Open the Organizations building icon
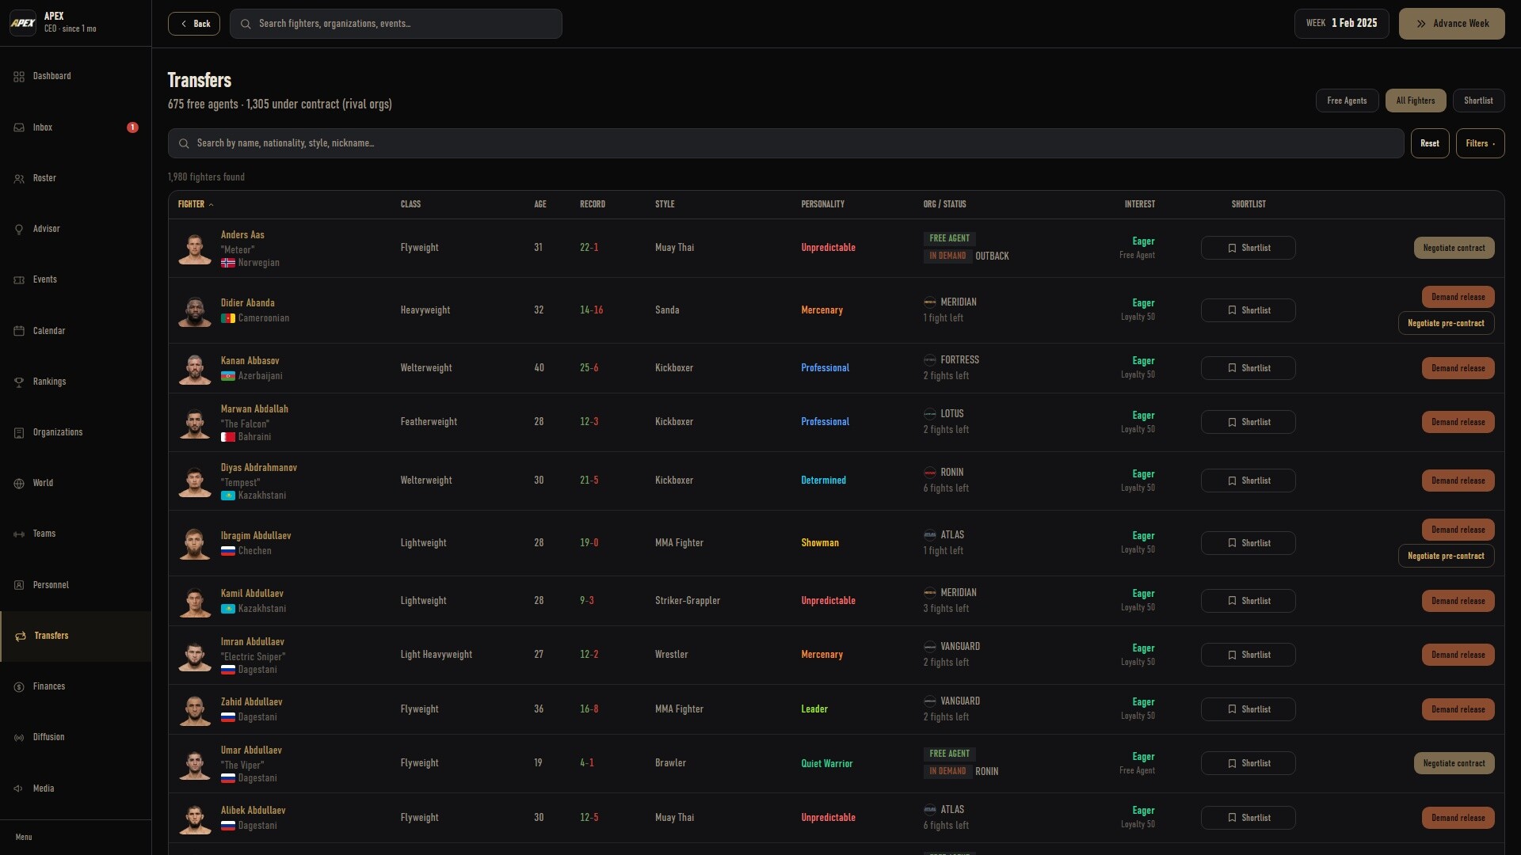Image resolution: width=1521 pixels, height=855 pixels. 19,433
